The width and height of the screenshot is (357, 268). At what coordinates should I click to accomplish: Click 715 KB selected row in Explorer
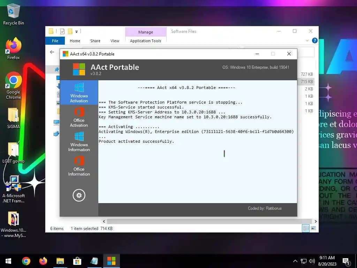(x=307, y=81)
